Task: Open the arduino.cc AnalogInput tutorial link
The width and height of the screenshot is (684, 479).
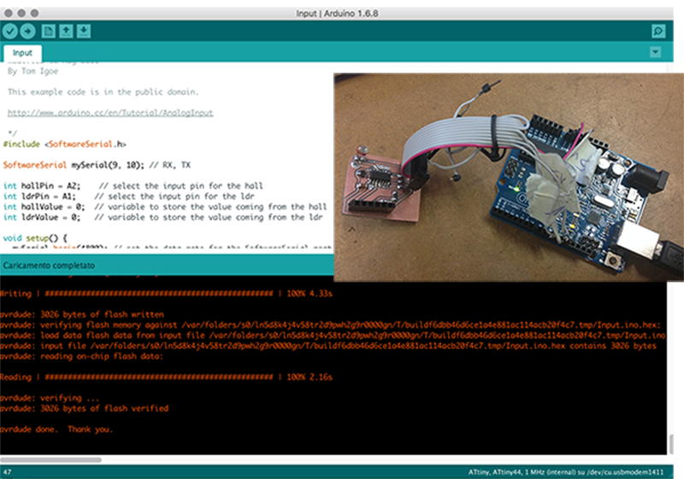Action: coord(110,113)
